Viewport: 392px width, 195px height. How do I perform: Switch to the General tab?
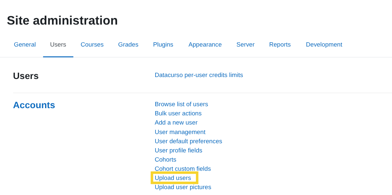coord(25,45)
